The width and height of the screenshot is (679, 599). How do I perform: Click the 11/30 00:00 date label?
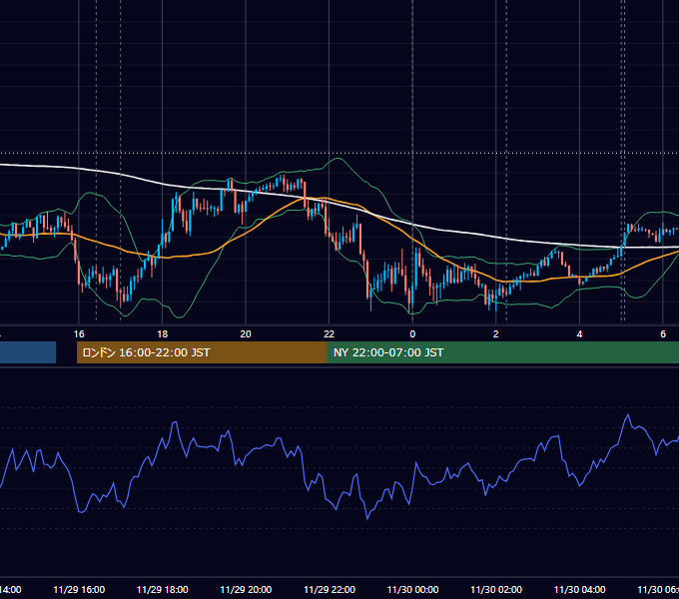pos(412,589)
